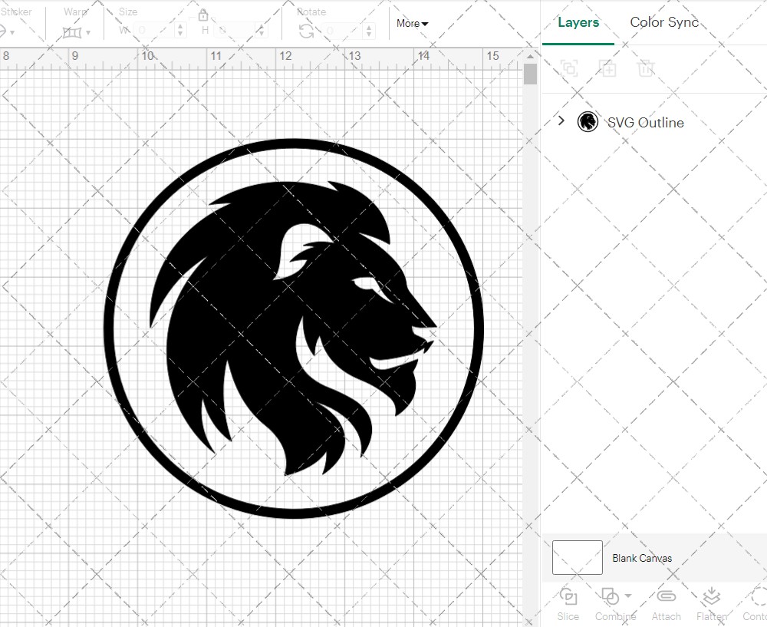Click the Sticker tool icon

click(6, 31)
